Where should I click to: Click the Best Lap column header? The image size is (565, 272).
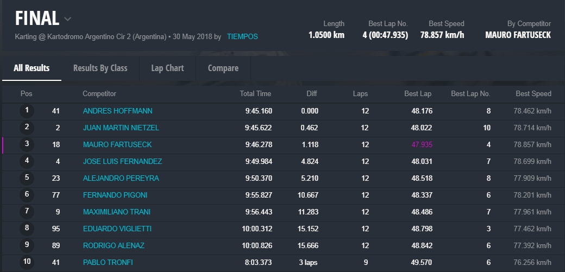[x=418, y=94]
